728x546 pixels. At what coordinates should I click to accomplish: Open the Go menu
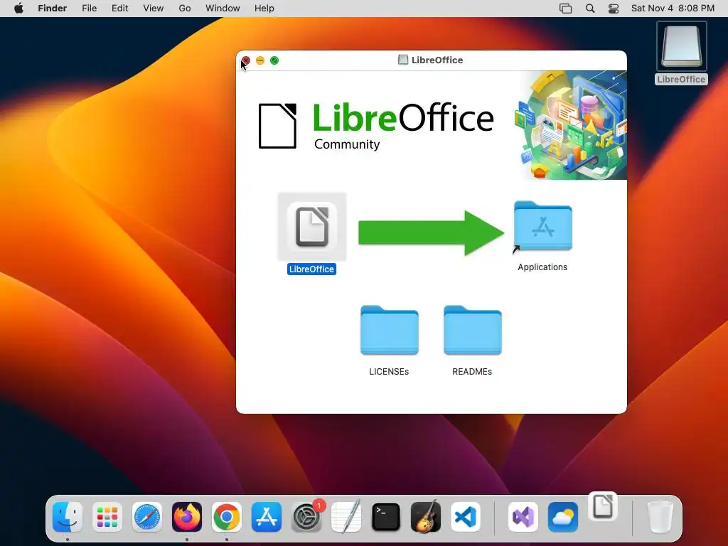pos(185,9)
